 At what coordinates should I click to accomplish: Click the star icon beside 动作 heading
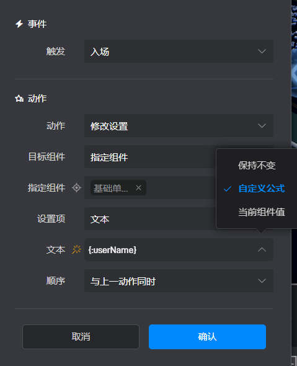pos(19,99)
